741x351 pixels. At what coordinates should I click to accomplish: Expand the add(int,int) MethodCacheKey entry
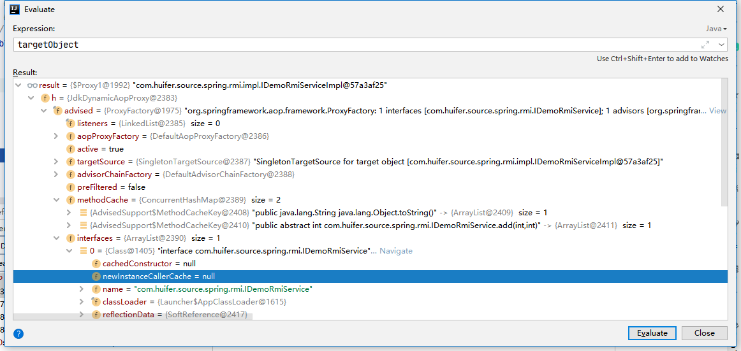pyautogui.click(x=69, y=226)
